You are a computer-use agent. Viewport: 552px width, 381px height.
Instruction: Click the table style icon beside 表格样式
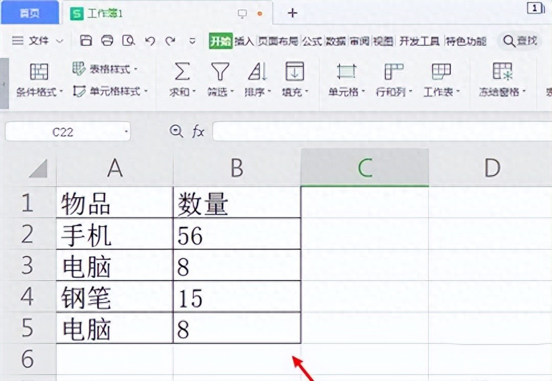79,68
